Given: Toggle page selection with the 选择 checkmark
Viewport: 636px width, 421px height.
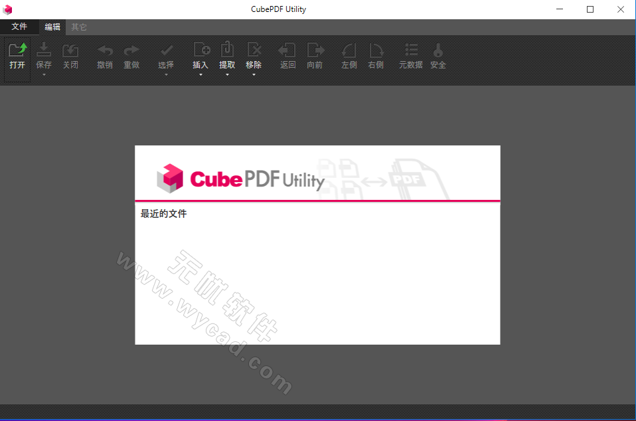Looking at the screenshot, I should point(165,52).
